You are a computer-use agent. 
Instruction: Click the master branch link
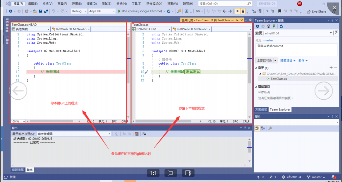click(268, 40)
